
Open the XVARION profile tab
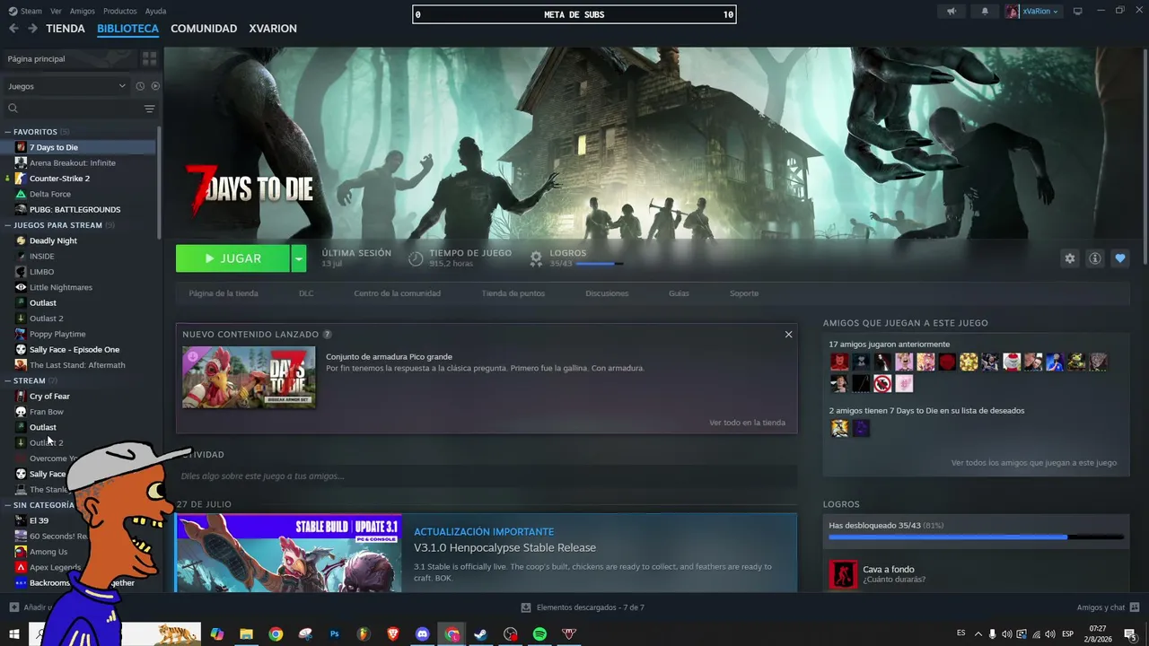[x=273, y=29]
